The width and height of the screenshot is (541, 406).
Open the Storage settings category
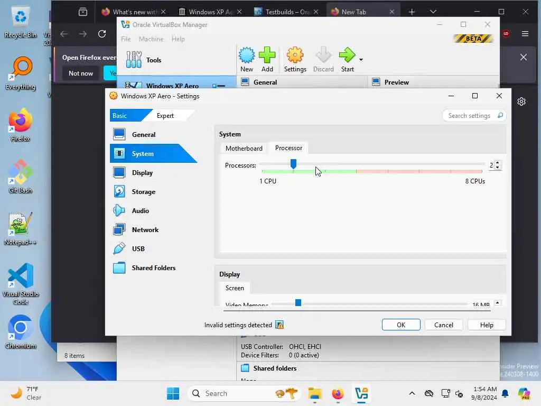tap(144, 191)
